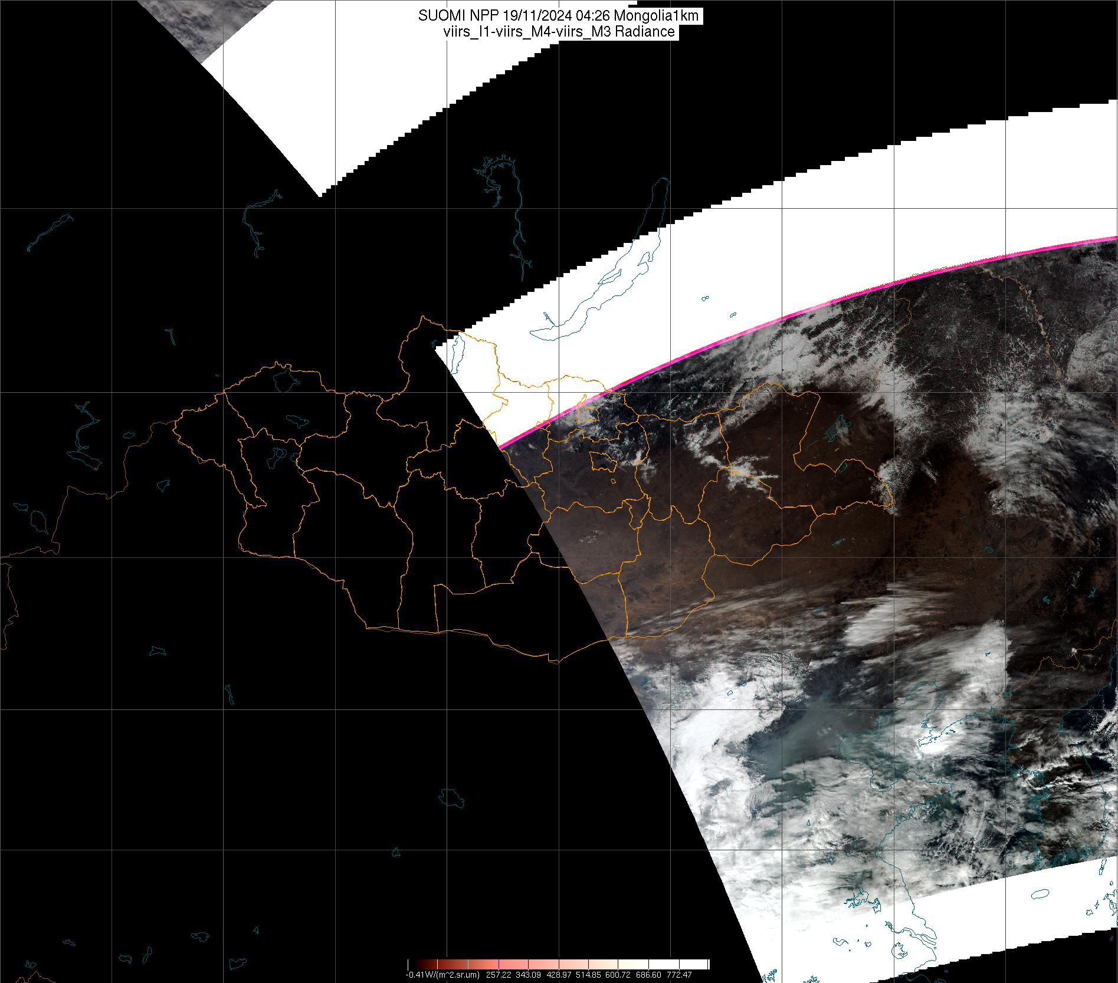The width and height of the screenshot is (1118, 983).
Task: Click the SUOMI NPP 19/11/2024 04:26 title
Action: tap(558, 16)
